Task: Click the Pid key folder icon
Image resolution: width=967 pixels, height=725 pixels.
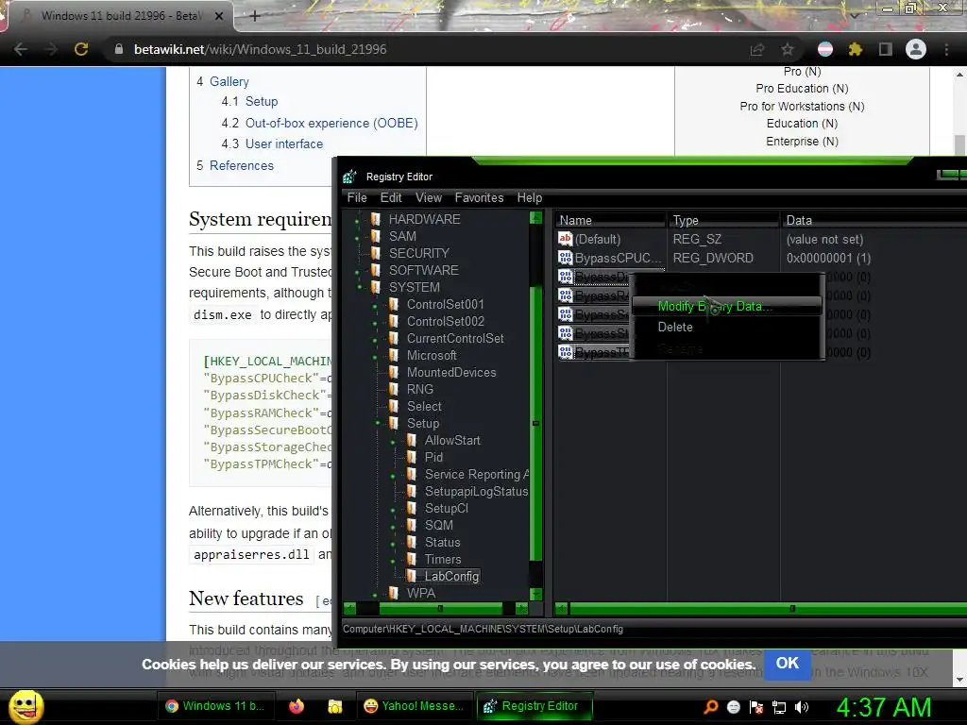Action: (411, 458)
